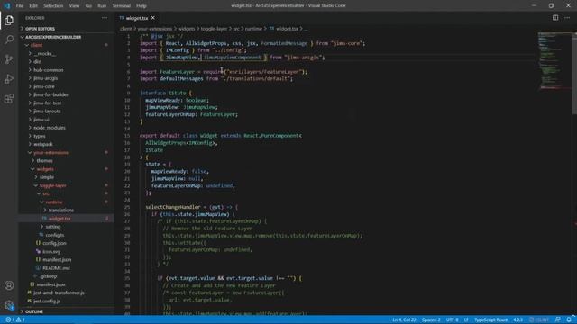The width and height of the screenshot is (577, 324).
Task: Open the notifications bell in the status bar
Action: (569, 319)
